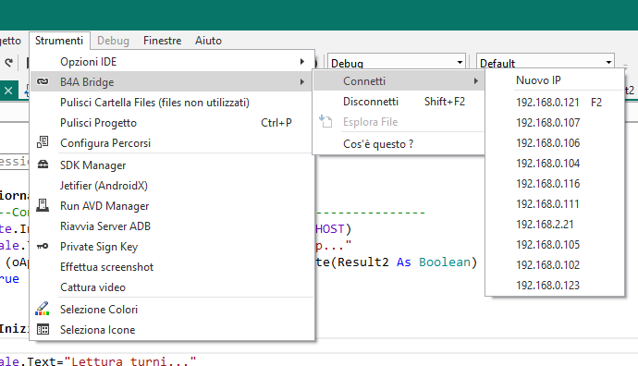Click the Private Sign Key icon
The image size is (638, 366).
coord(43,246)
